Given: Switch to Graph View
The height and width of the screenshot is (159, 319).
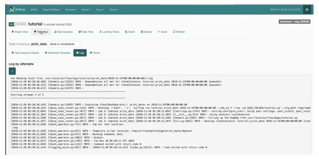Looking at the screenshot, I should click(20, 32).
